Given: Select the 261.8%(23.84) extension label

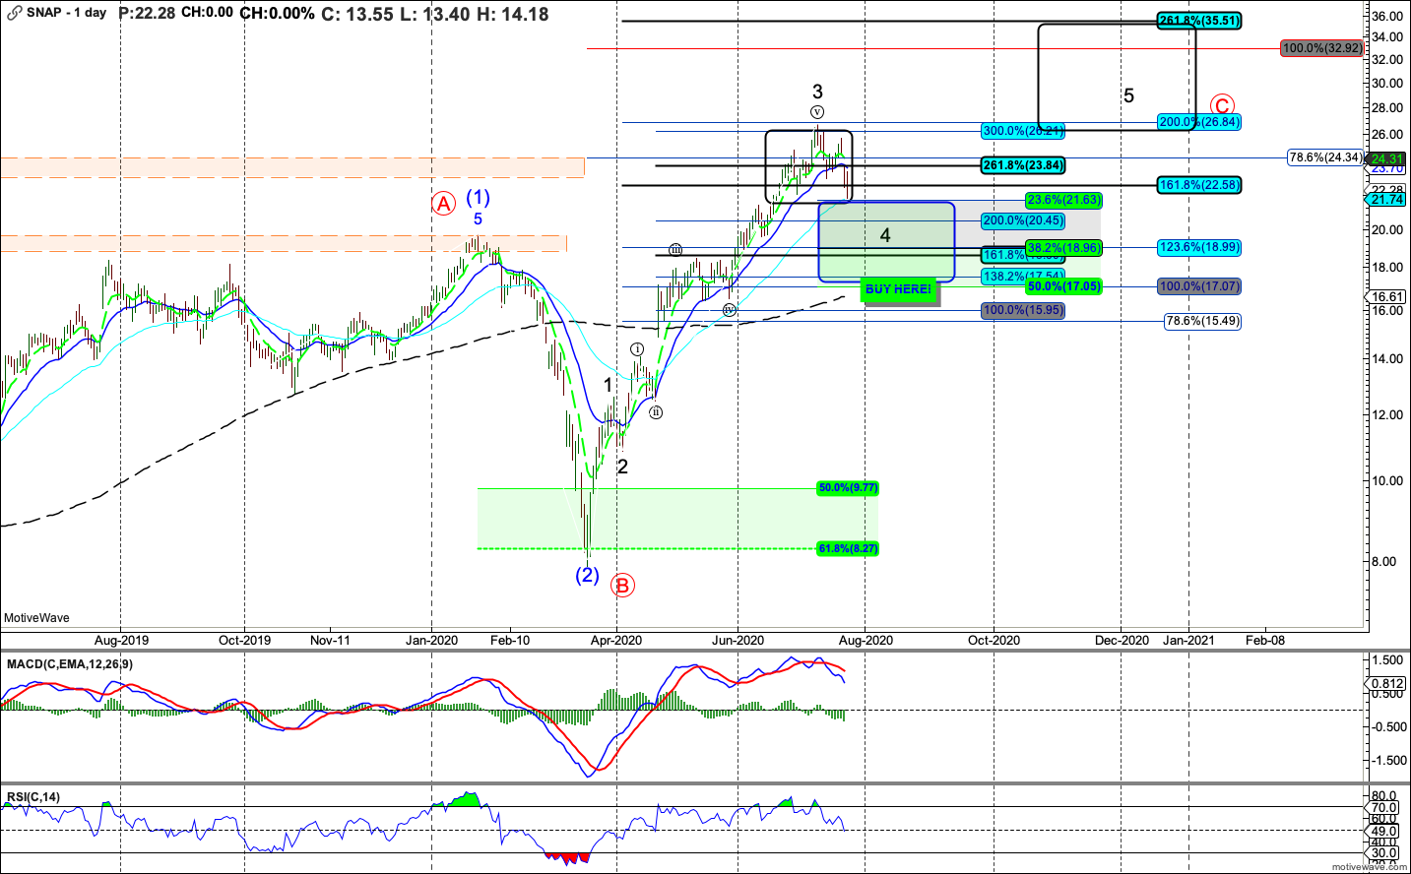Looking at the screenshot, I should (1023, 165).
